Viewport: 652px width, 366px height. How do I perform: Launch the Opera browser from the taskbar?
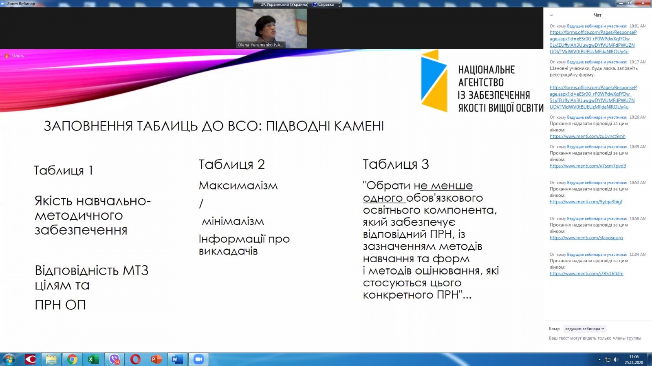click(135, 359)
